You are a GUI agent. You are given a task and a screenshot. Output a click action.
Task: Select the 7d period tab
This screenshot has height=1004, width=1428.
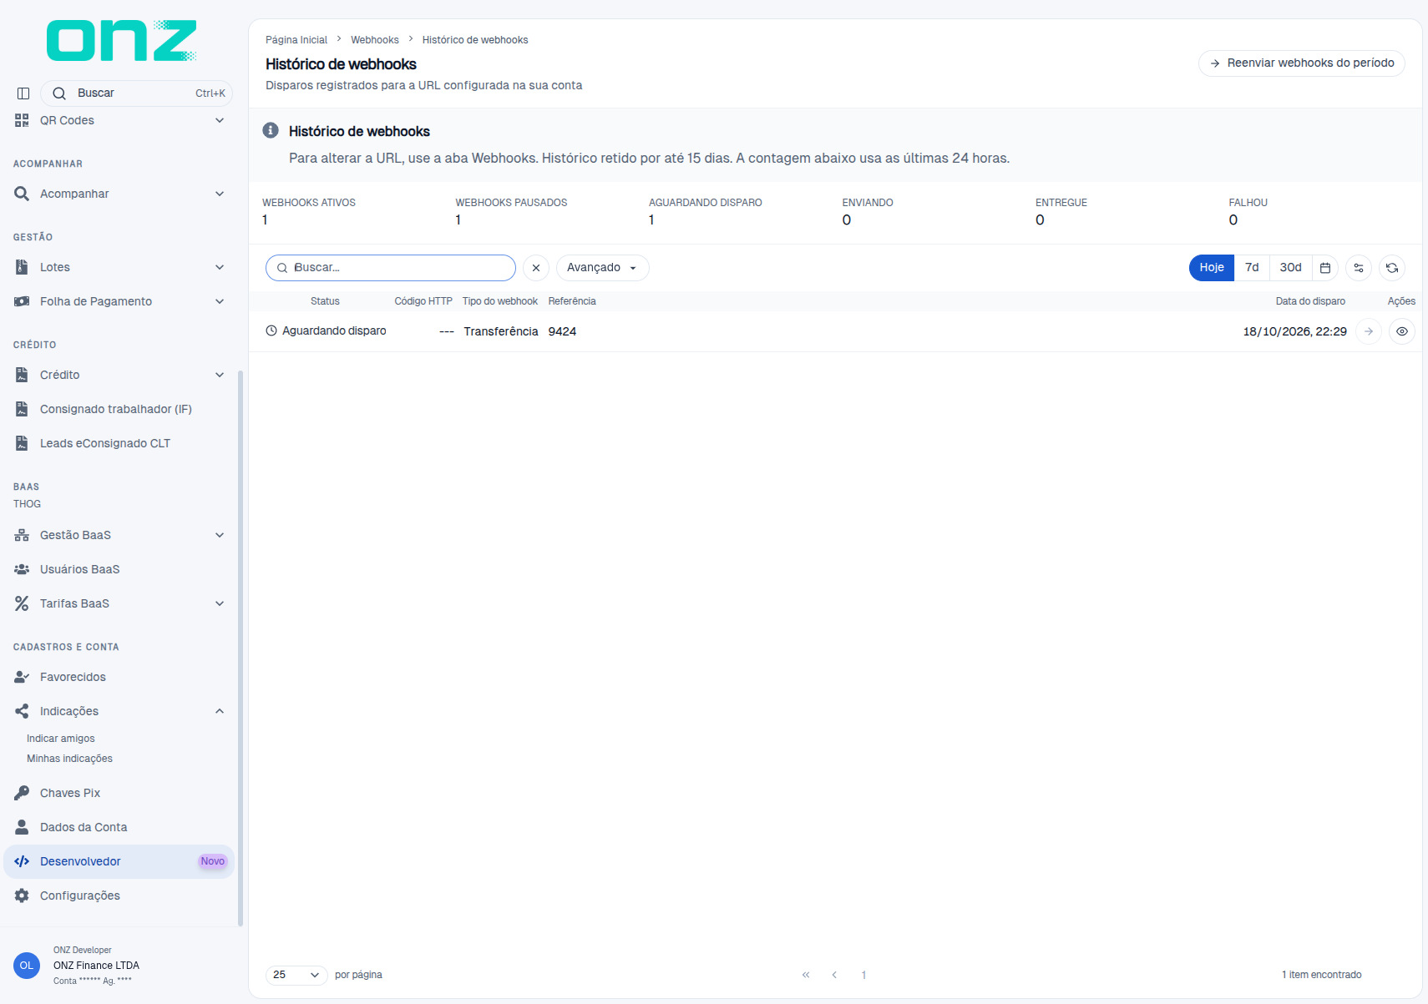1252,268
